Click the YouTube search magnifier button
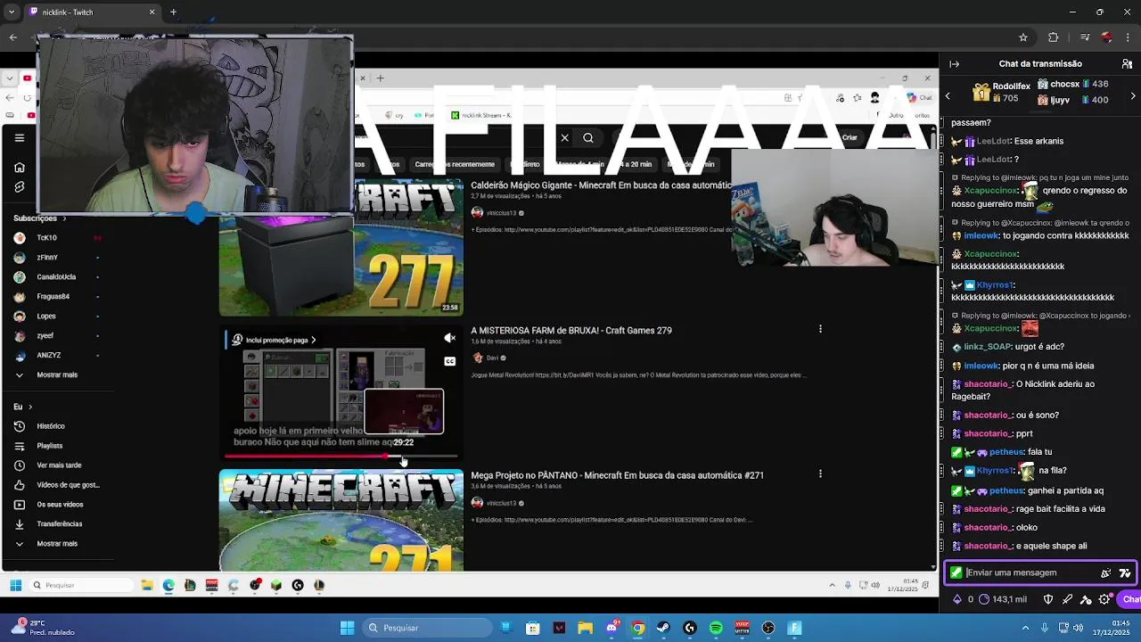1141x642 pixels. 588,138
